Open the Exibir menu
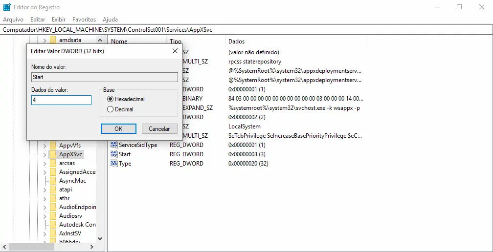This screenshot has width=493, height=252. coord(59,20)
